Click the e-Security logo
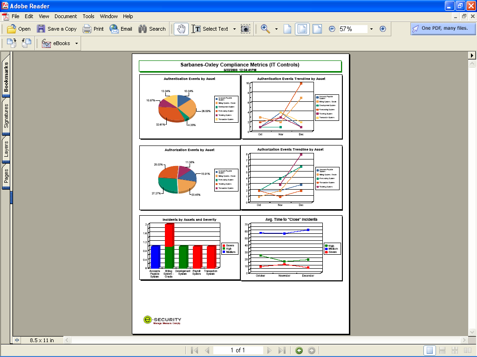477x357 pixels. click(x=162, y=320)
